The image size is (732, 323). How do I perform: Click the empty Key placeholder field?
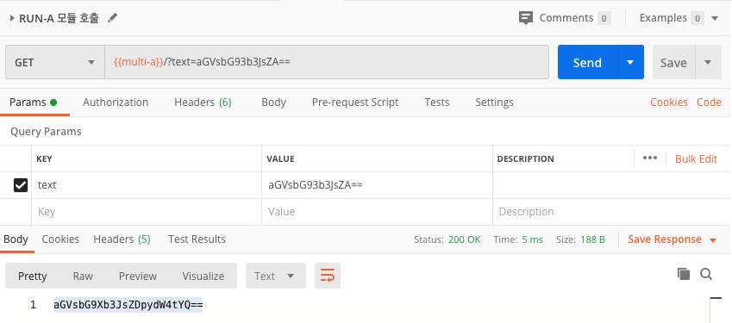147,212
